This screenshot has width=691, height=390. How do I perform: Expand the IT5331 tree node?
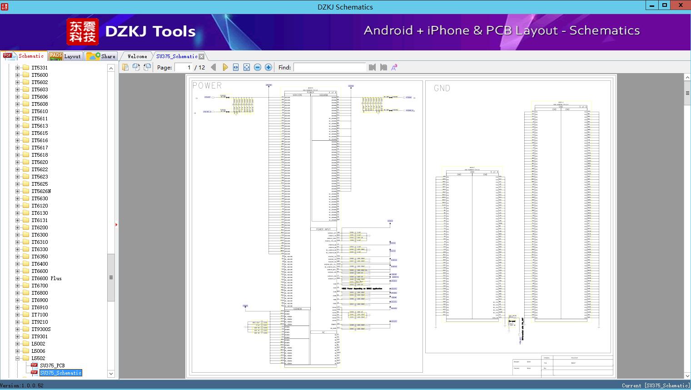point(18,68)
